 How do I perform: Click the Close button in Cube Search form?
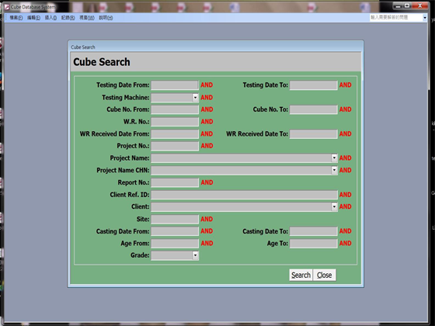(325, 275)
